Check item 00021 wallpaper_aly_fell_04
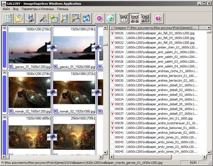213x166 pixels. click(x=112, y=38)
